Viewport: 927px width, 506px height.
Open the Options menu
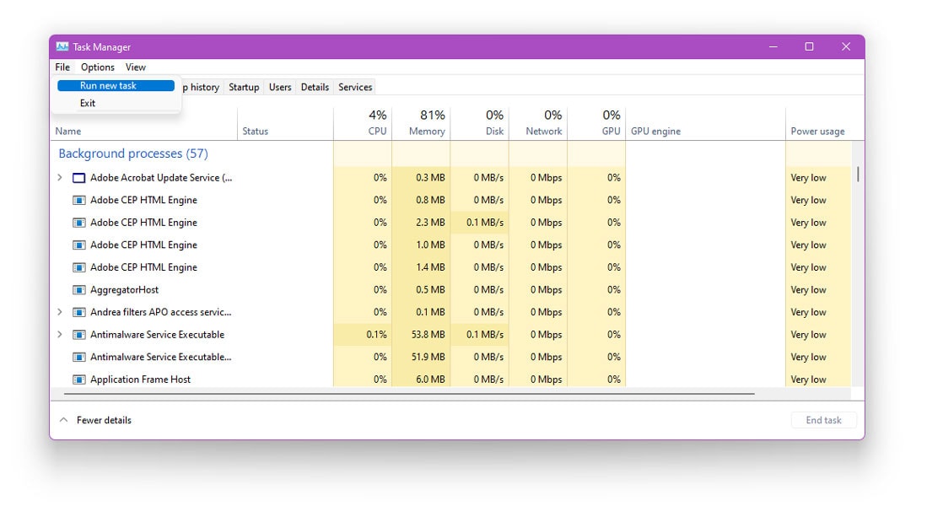coord(98,67)
